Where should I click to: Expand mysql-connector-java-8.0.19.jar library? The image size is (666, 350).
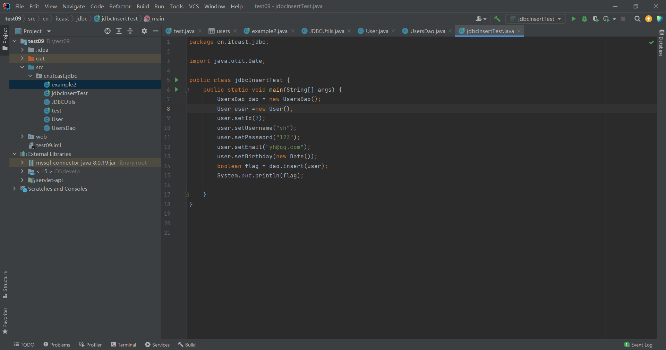click(22, 162)
